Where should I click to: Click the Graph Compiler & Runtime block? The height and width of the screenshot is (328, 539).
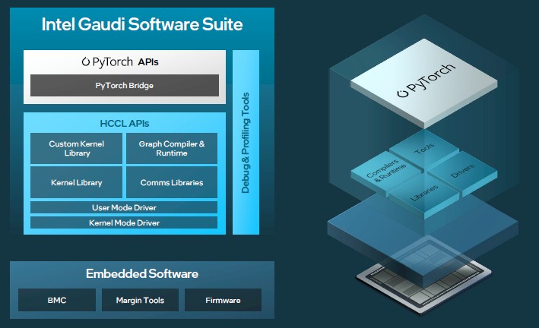pos(172,148)
